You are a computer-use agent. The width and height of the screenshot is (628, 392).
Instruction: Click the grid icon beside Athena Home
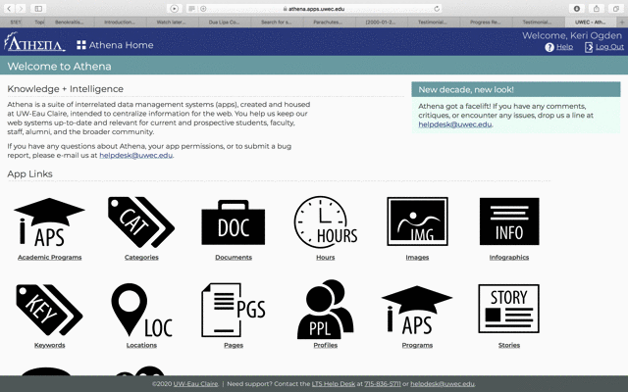click(81, 45)
